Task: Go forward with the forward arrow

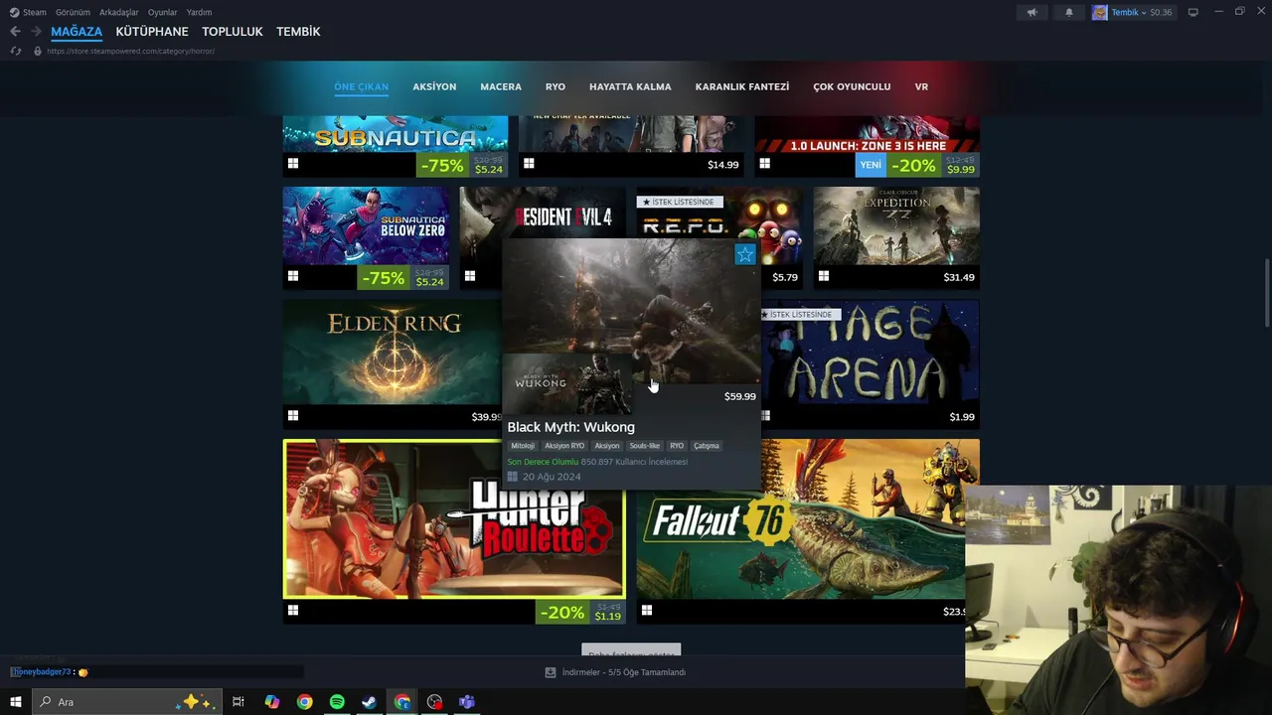Action: click(x=36, y=32)
